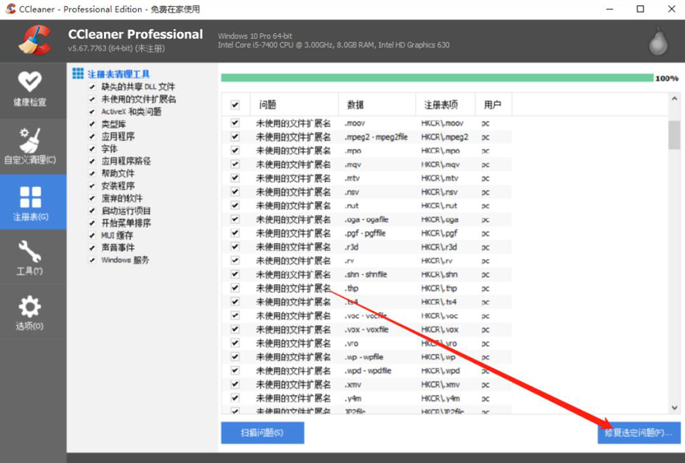The height and width of the screenshot is (463, 685).
Task: Toggle 废弃的软件 checkbox
Action: click(x=92, y=199)
